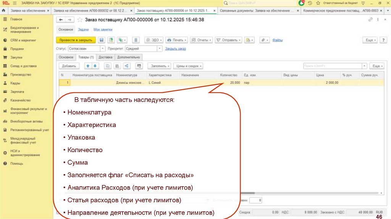Viewport: 391px width, 219px height.
Task: Open the Статус dropdown list
Action: (x=103, y=49)
